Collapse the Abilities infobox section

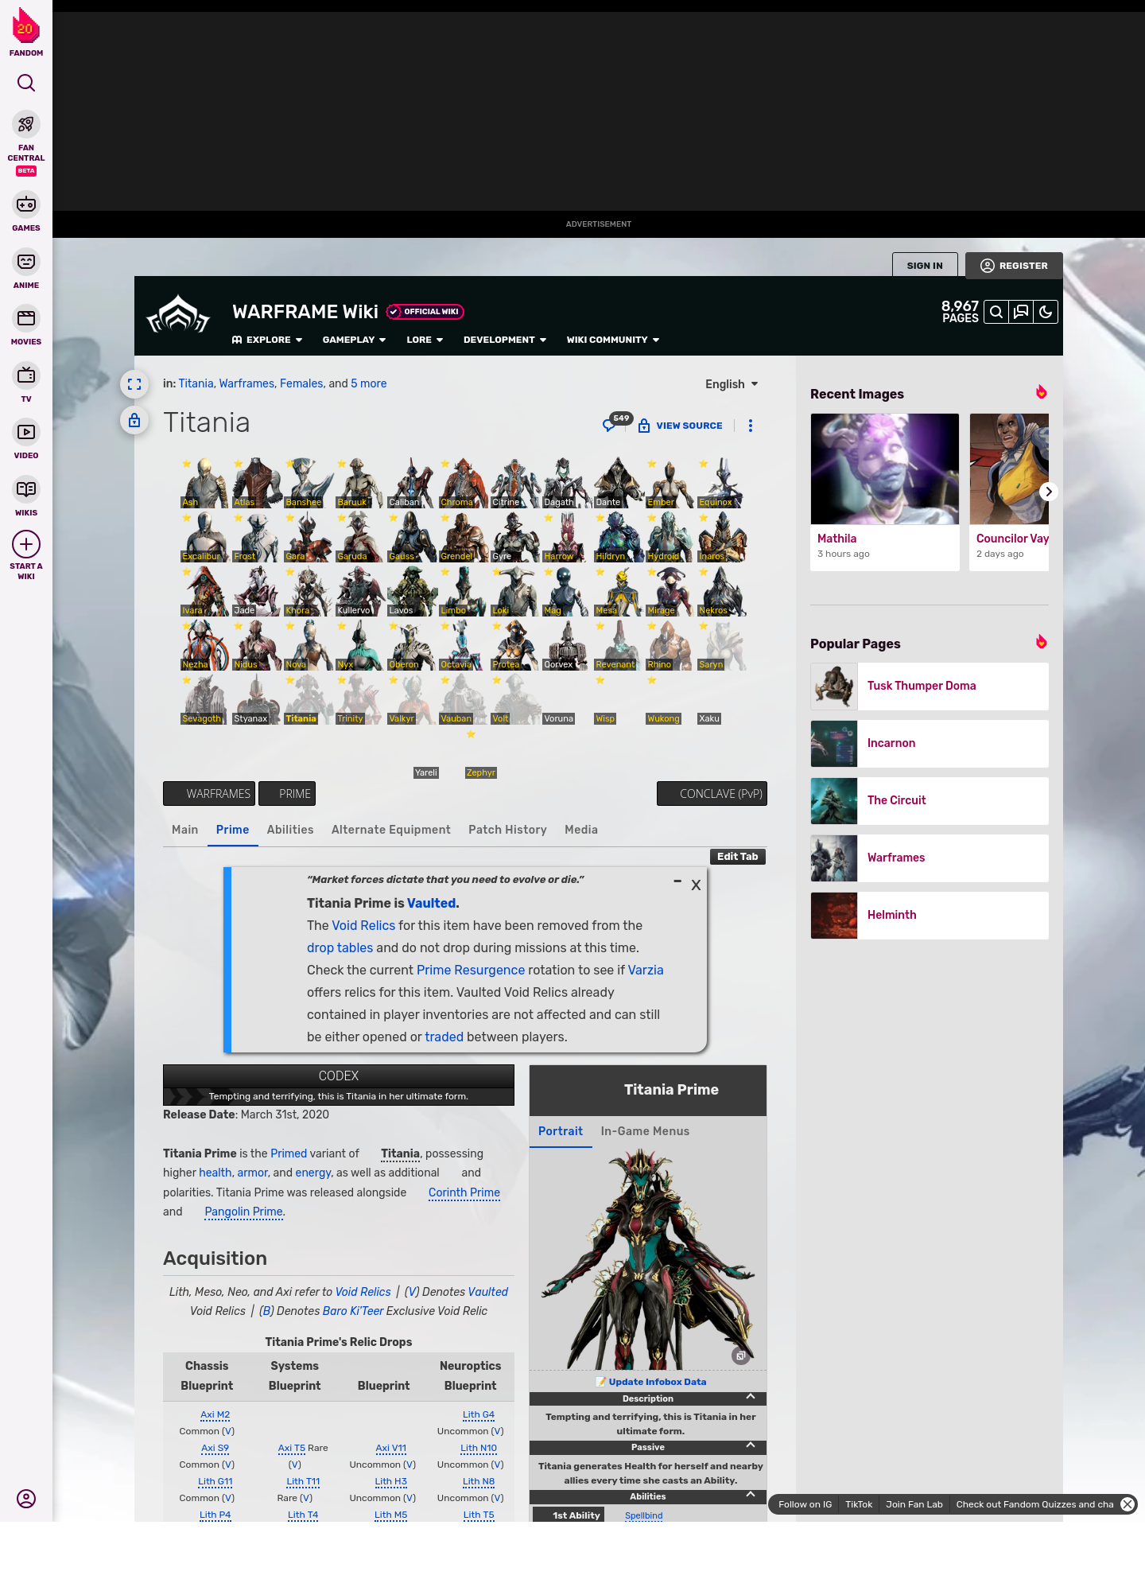[751, 1496]
